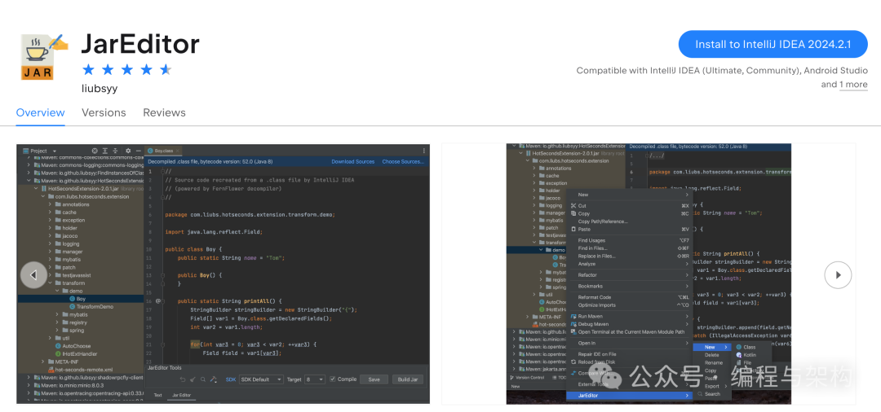Click the Save button in JarEditor Tools
This screenshot has width=881, height=412.
click(x=374, y=379)
